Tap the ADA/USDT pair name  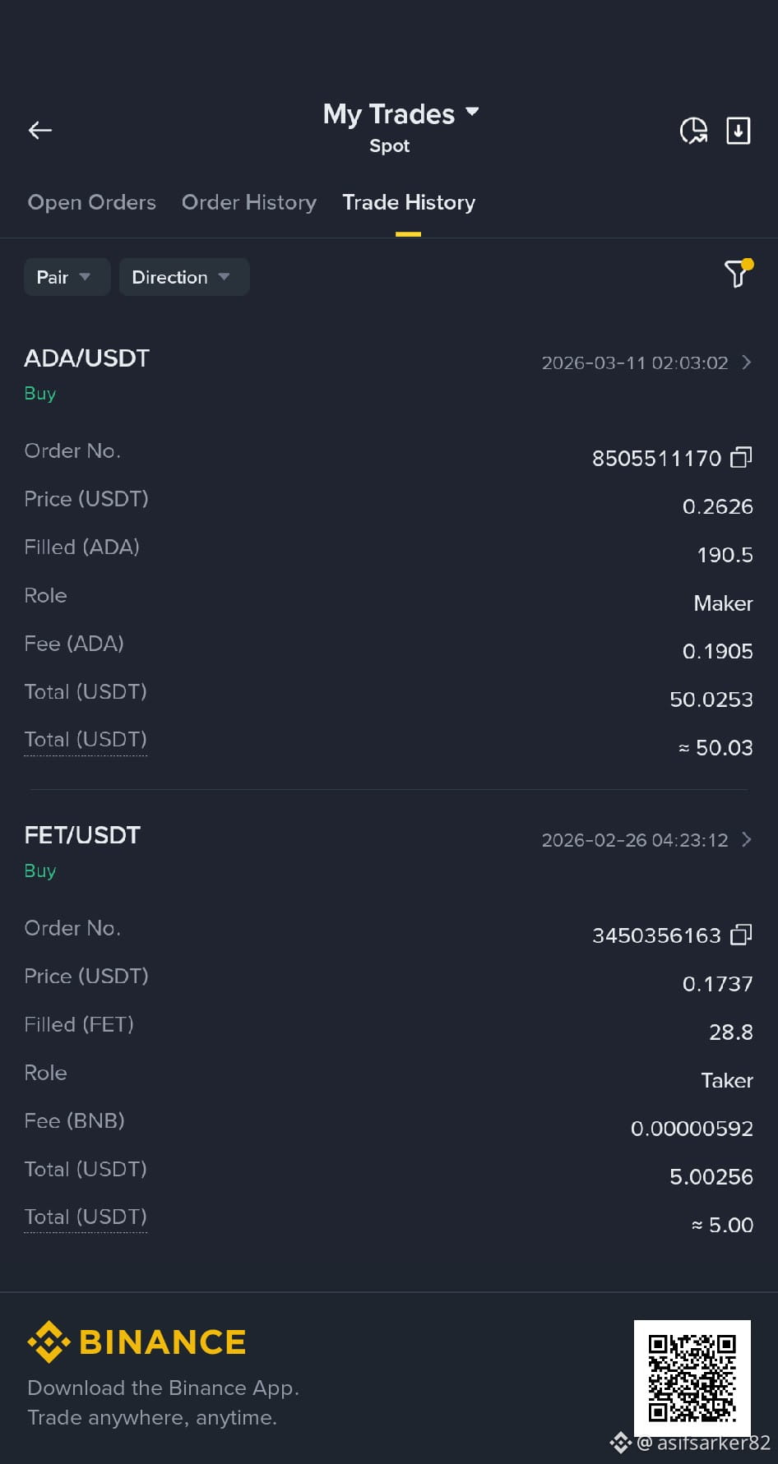[87, 358]
